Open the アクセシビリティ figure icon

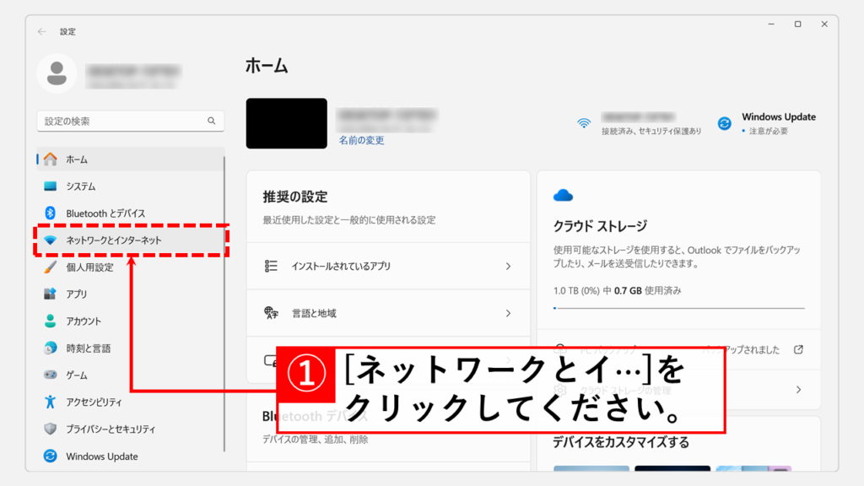pyautogui.click(x=51, y=402)
